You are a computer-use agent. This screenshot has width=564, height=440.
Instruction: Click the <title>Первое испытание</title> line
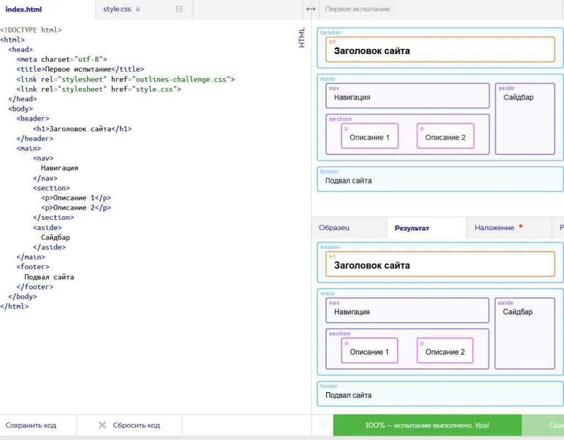click(x=80, y=69)
